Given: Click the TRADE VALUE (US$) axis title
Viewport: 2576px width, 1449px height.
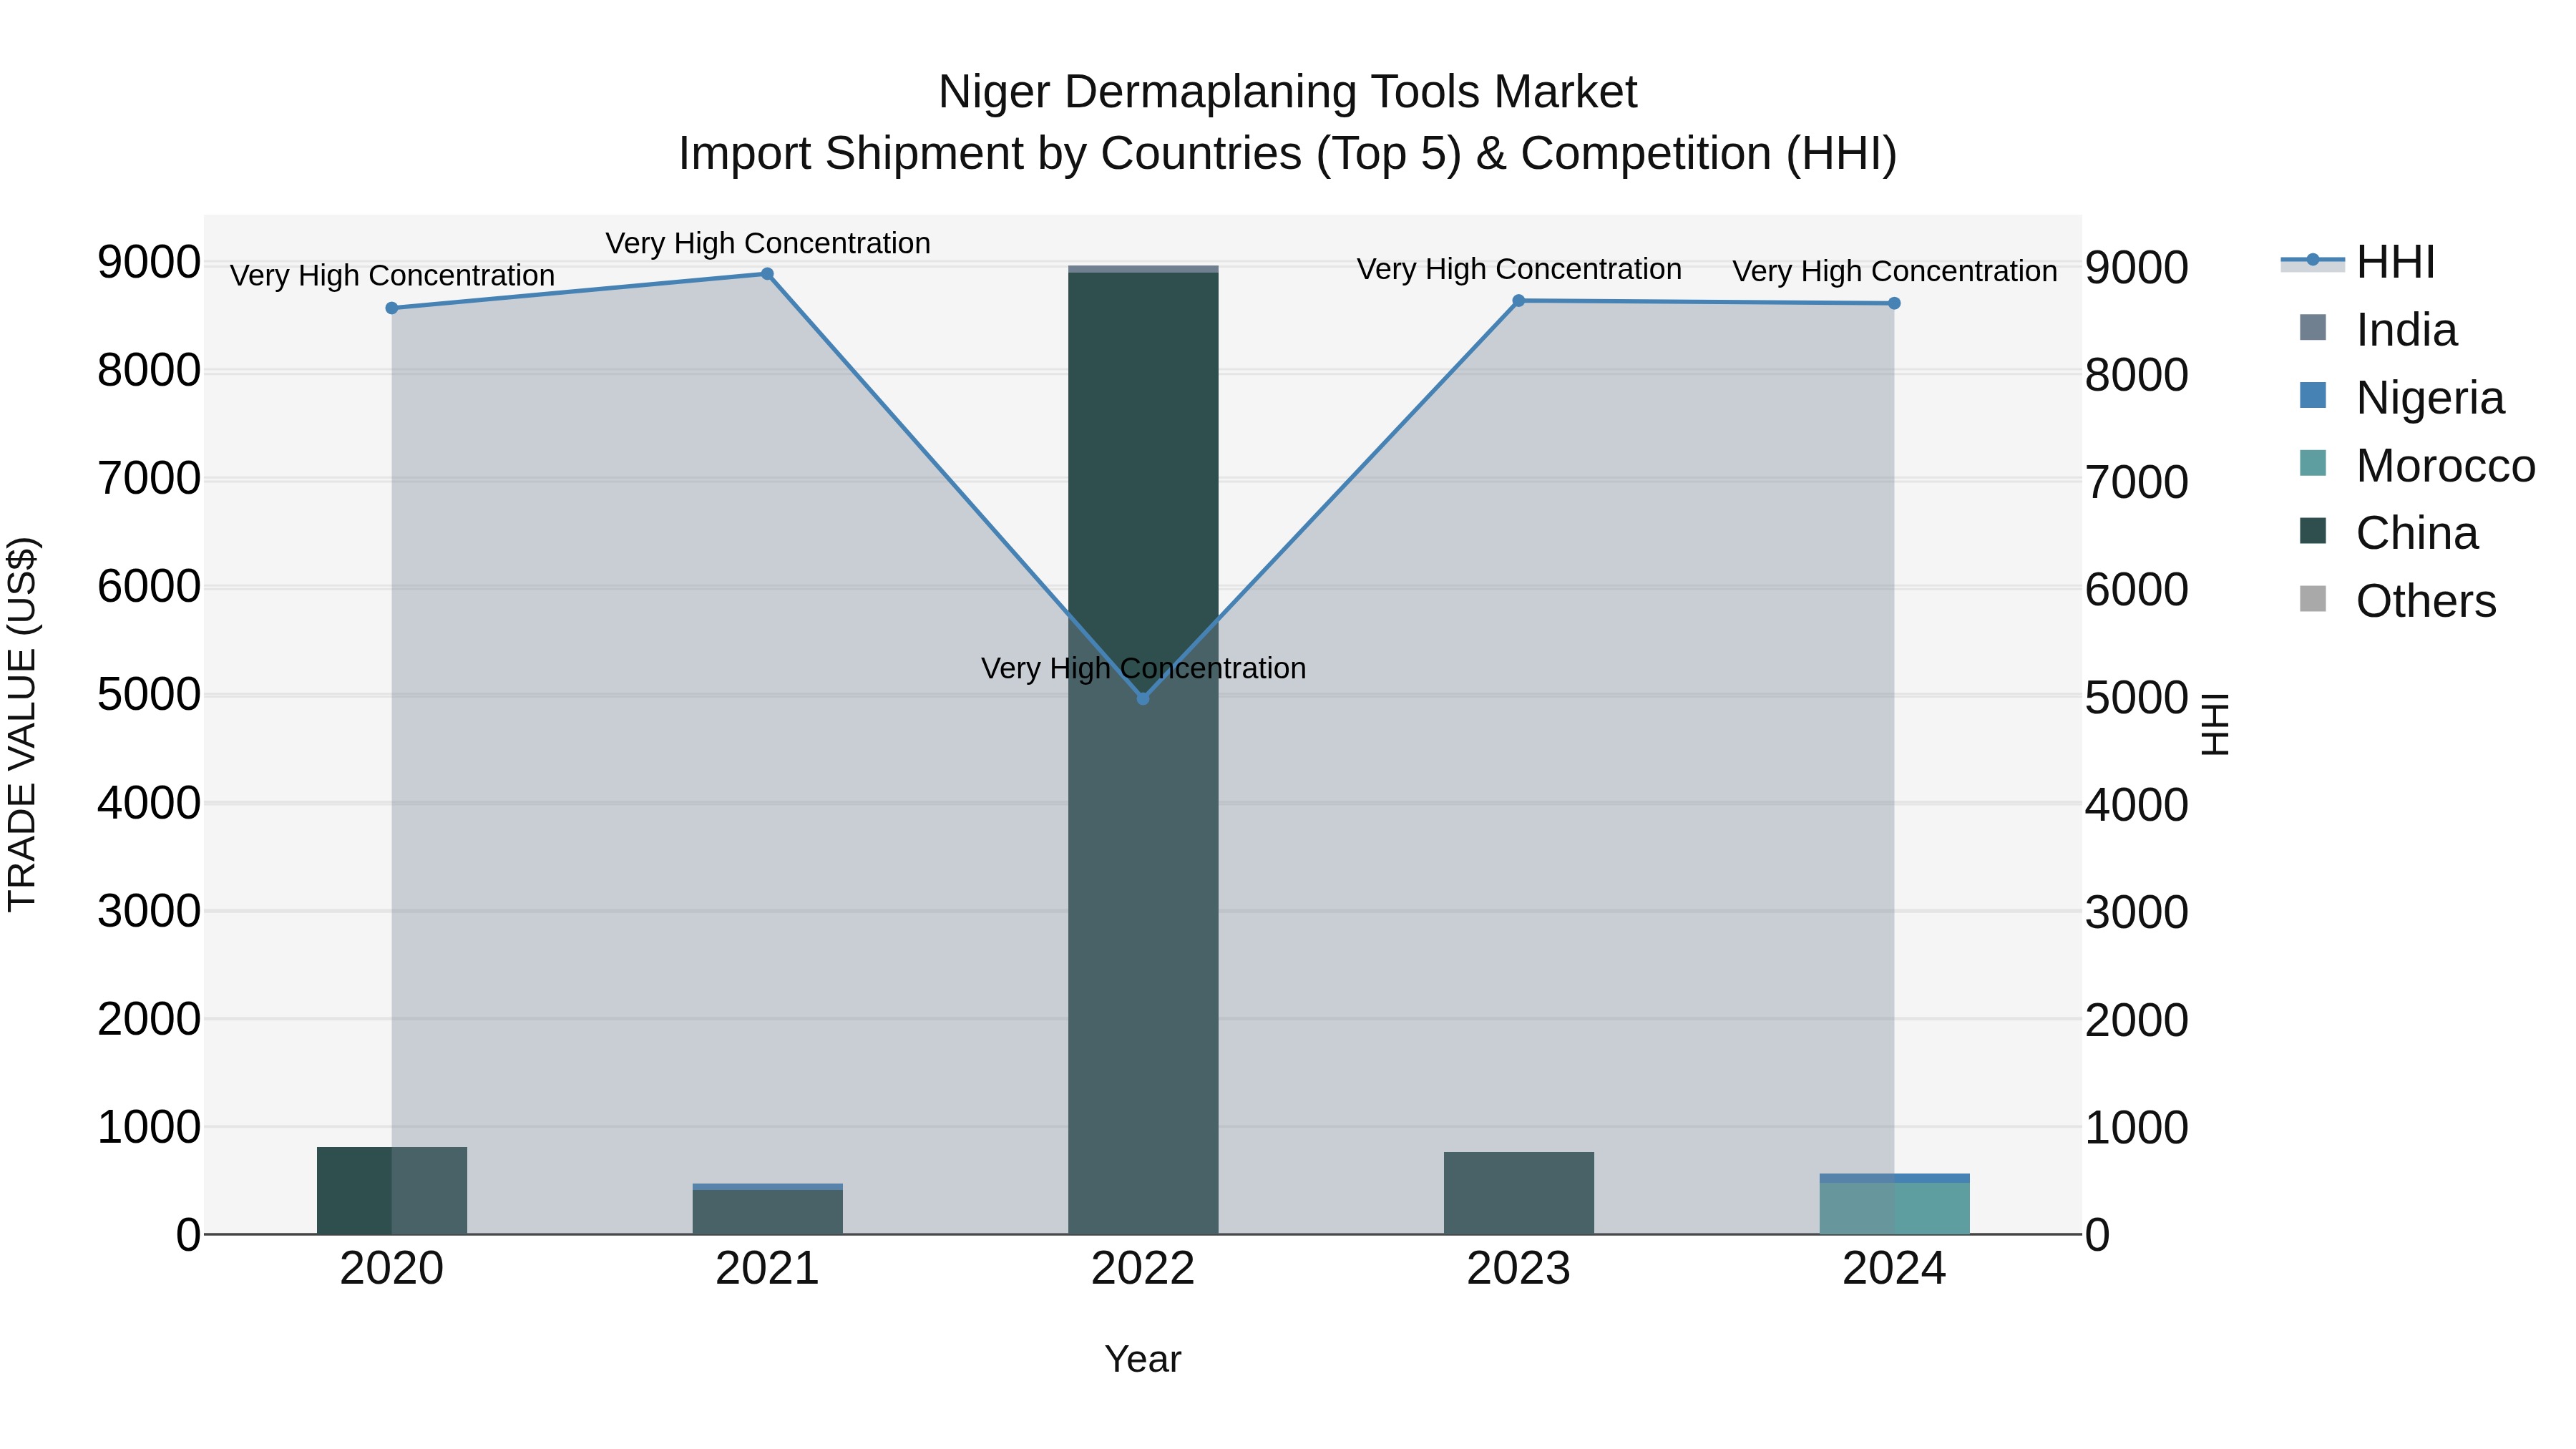Looking at the screenshot, I should (22, 724).
